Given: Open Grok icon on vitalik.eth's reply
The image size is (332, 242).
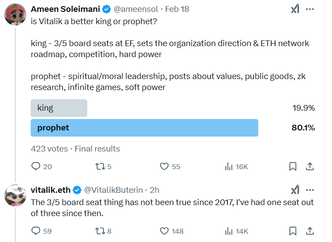Looking at the screenshot, I should 295,190.
